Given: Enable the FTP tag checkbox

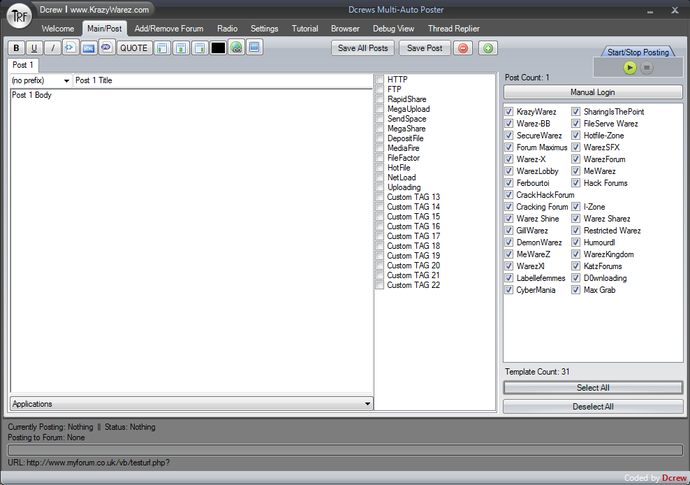Looking at the screenshot, I should [380, 89].
